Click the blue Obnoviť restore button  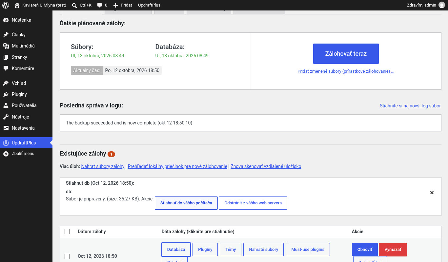365,250
